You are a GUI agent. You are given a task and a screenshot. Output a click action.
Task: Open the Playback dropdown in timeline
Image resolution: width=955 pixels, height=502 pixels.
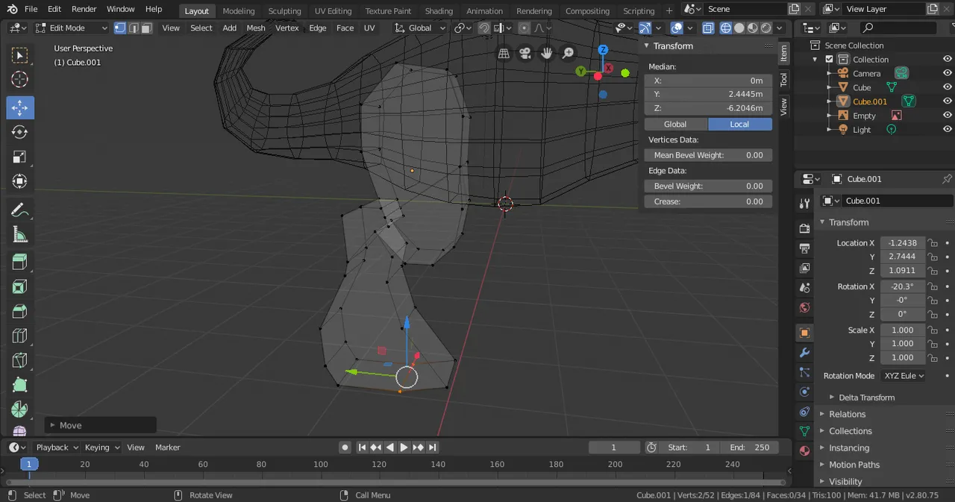point(57,448)
